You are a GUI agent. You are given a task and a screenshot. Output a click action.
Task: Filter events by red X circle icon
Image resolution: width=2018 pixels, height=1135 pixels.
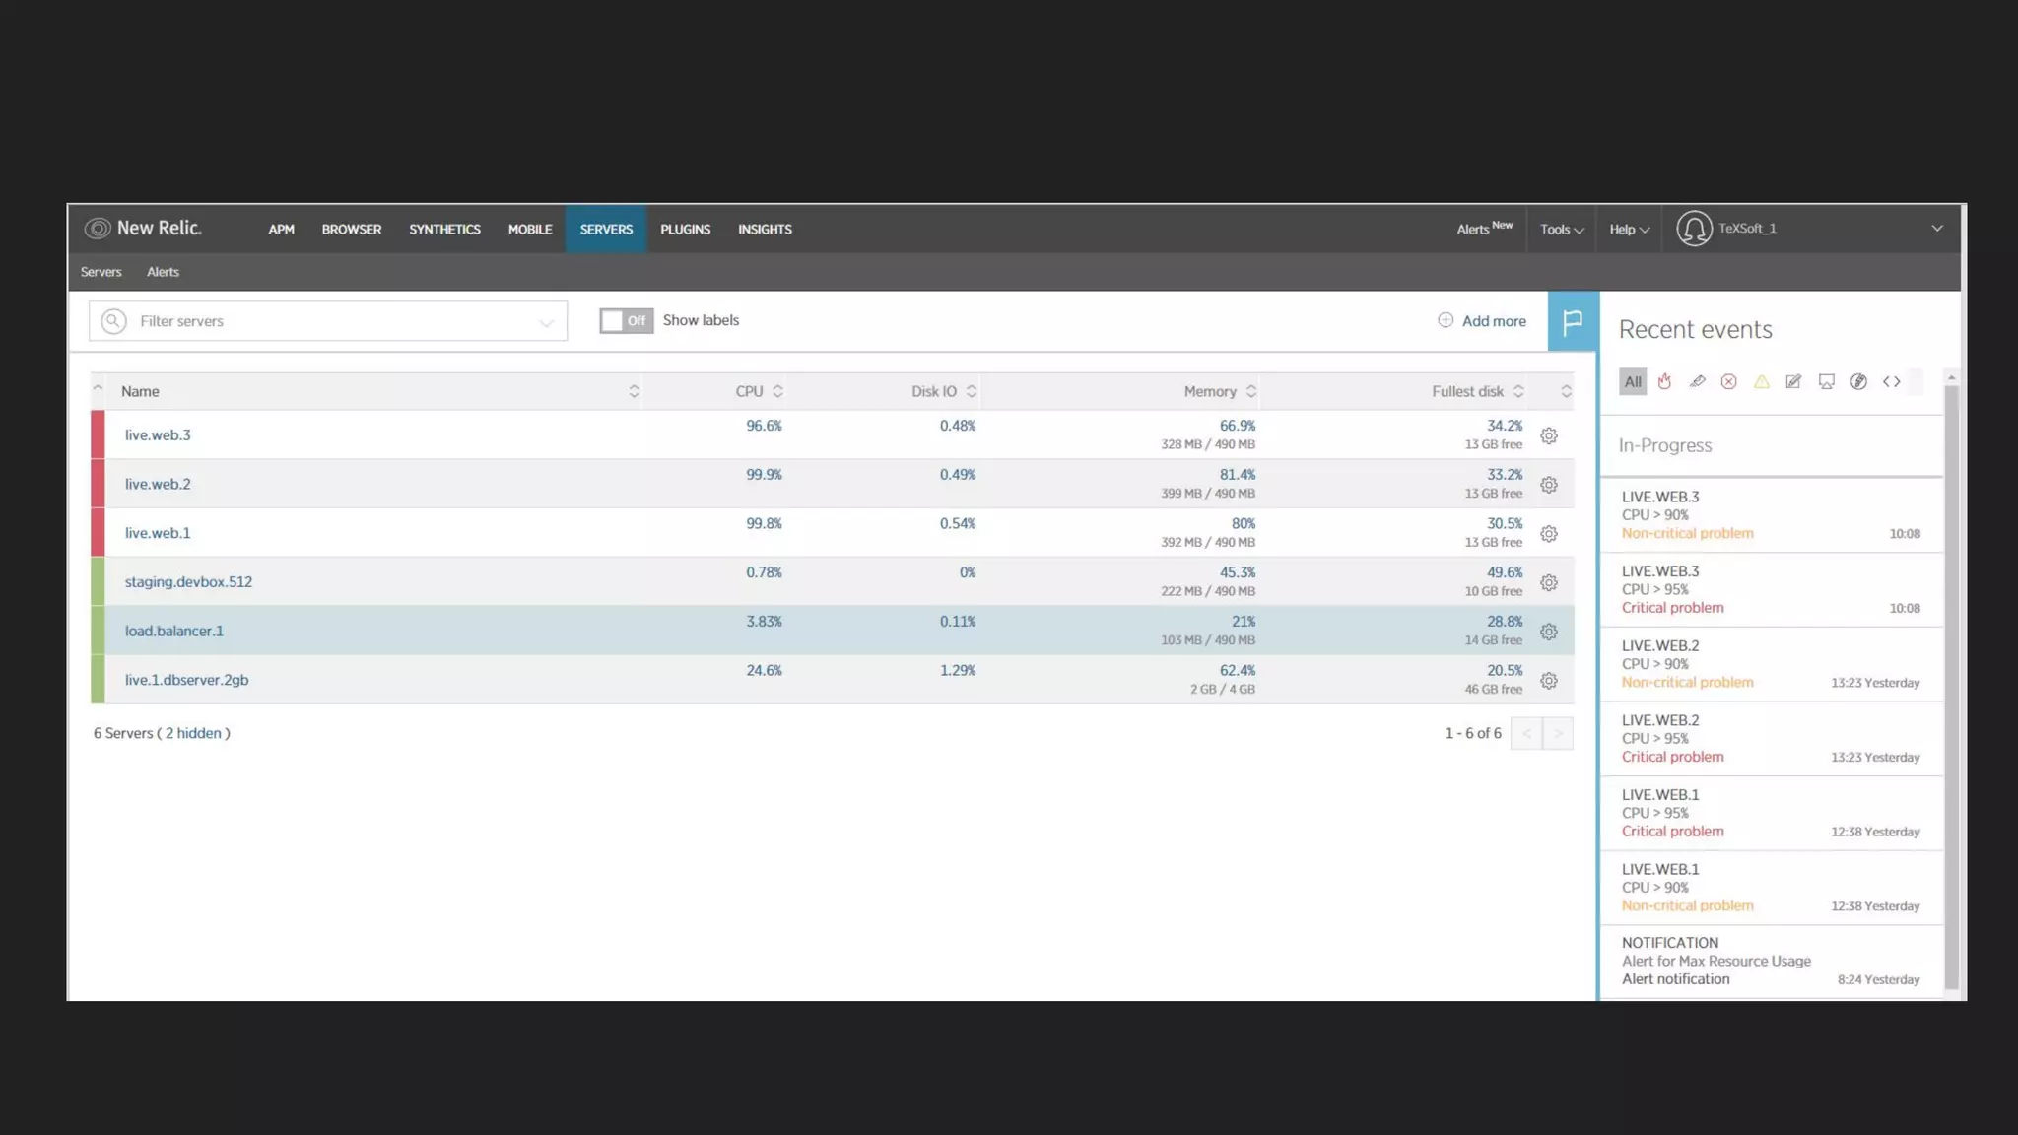(1728, 381)
